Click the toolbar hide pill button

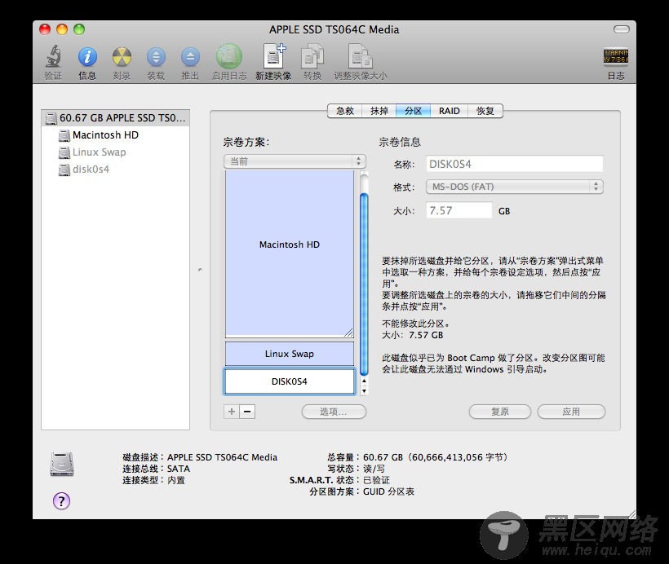pyautogui.click(x=621, y=29)
